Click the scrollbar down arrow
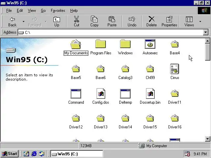211x158 pixels. click(207, 139)
